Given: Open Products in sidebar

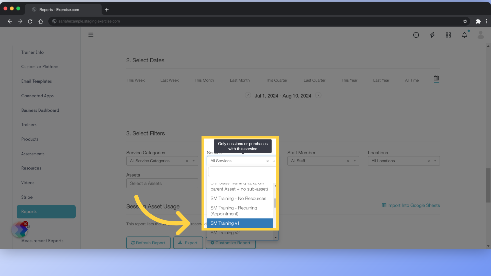Looking at the screenshot, I should pyautogui.click(x=30, y=139).
